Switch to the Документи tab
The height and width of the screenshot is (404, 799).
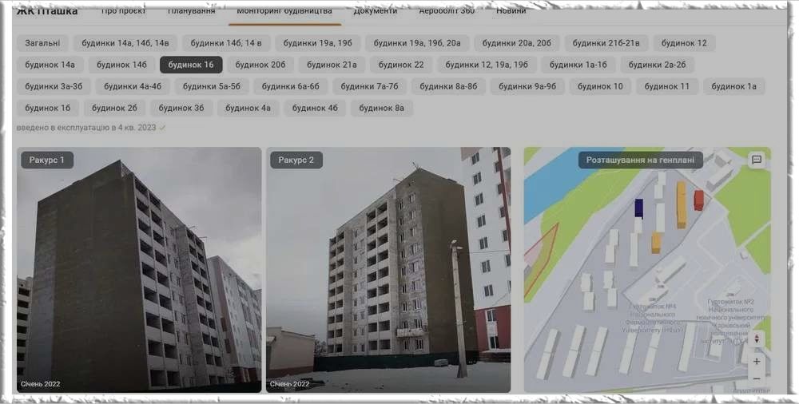(376, 11)
